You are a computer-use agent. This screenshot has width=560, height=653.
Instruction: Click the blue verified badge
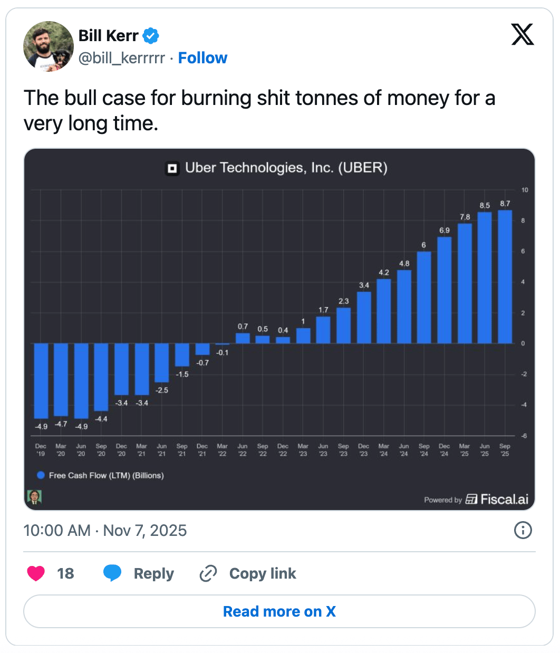tap(151, 35)
